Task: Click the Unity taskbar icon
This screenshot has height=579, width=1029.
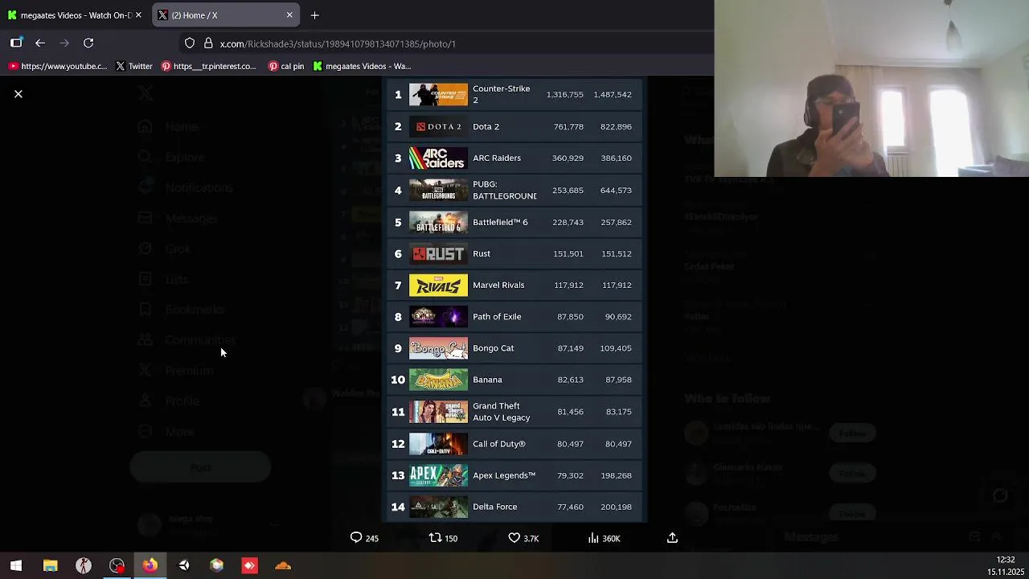Action: click(x=183, y=565)
